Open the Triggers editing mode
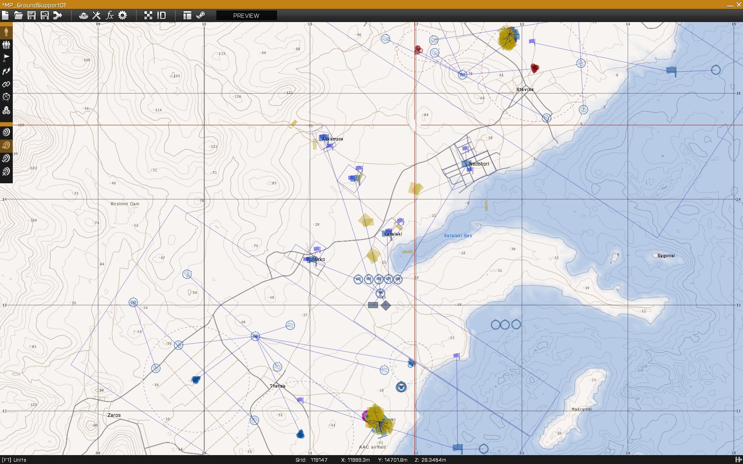Viewport: 743px width, 464px height. [6, 58]
